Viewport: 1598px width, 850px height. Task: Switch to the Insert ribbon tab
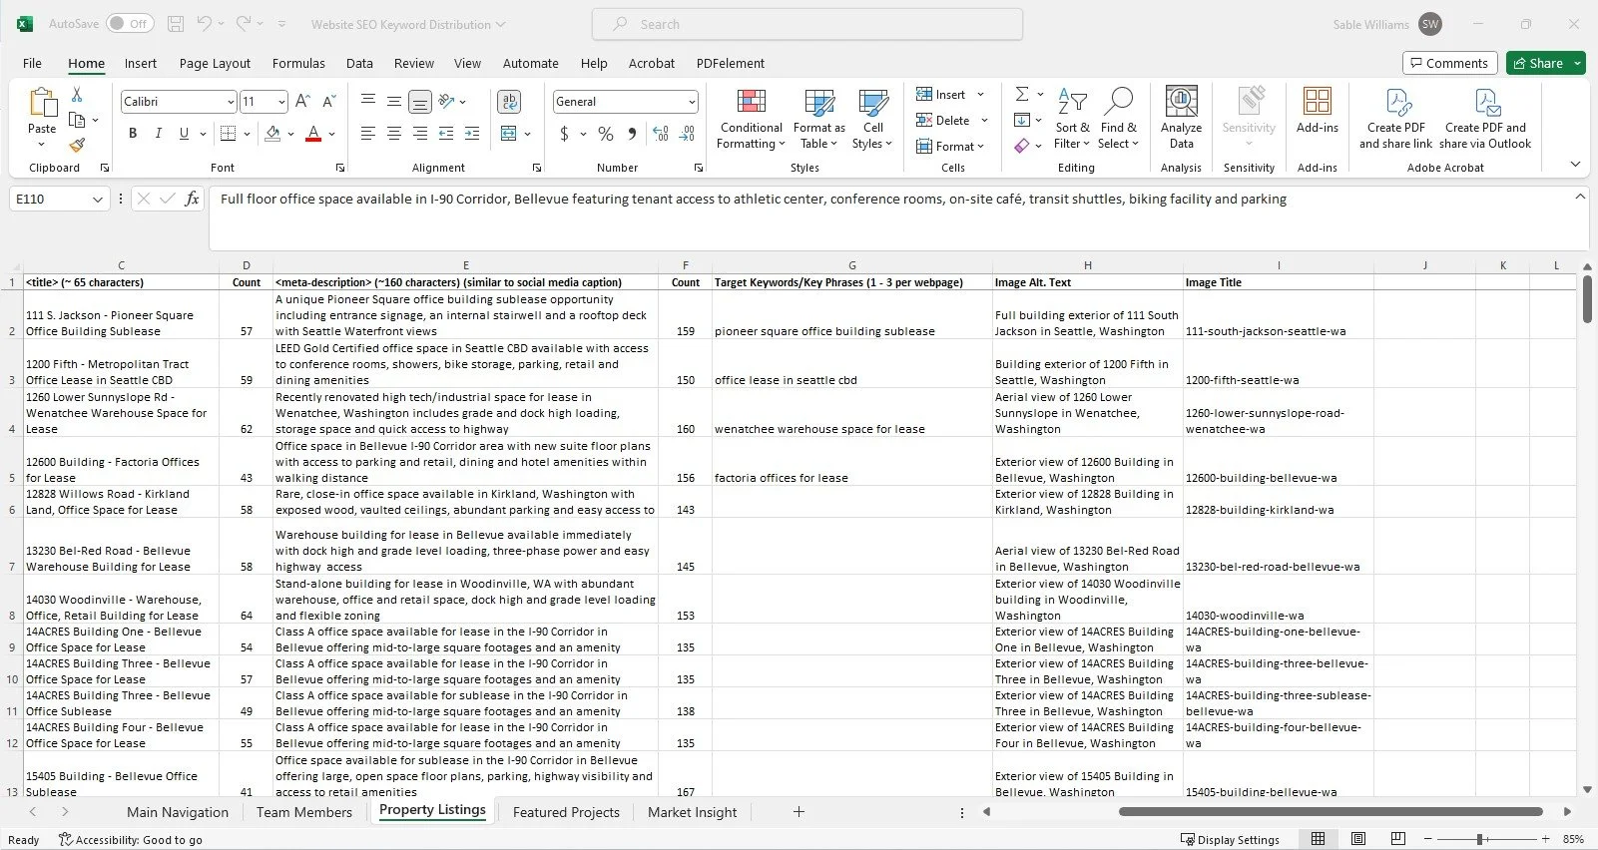point(140,63)
